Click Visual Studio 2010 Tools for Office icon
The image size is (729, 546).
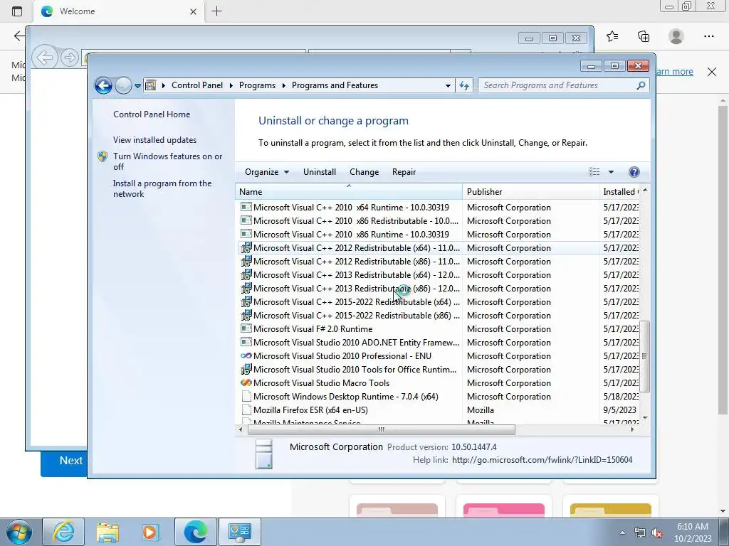(x=246, y=370)
